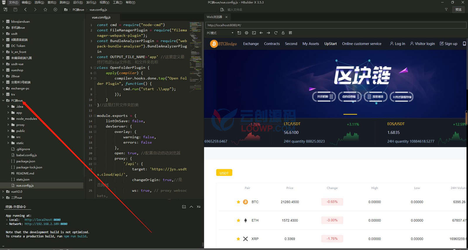Go forward with the toolbar forward arrow
This screenshot has width=468, height=250.
pos(35,10)
